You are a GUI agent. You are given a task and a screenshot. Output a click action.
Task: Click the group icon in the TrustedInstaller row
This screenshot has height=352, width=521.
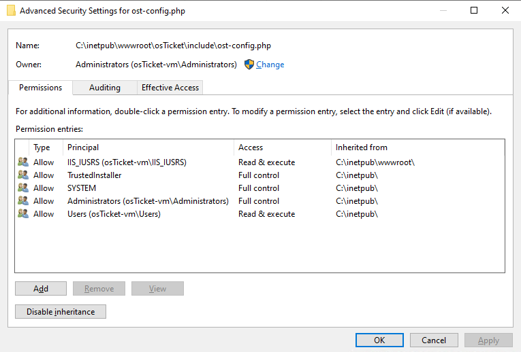(x=23, y=175)
